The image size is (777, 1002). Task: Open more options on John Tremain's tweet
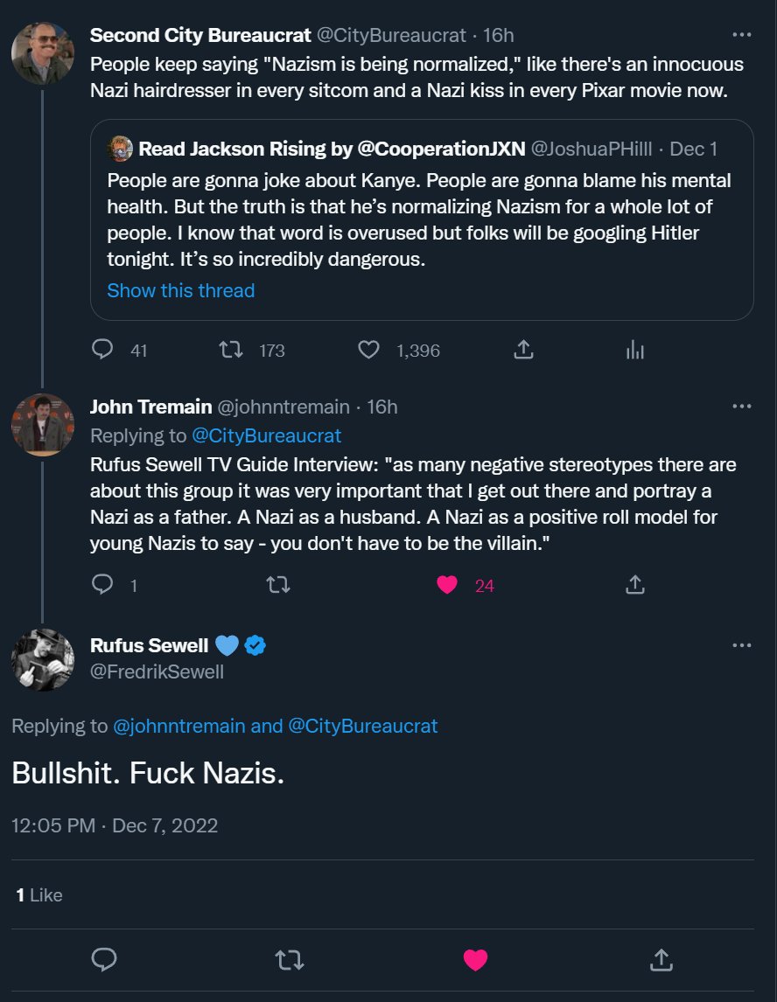(x=741, y=407)
